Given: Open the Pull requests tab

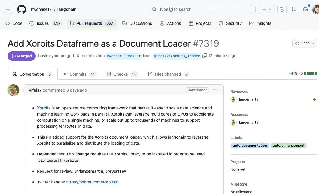Looking at the screenshot, I should (x=92, y=23).
